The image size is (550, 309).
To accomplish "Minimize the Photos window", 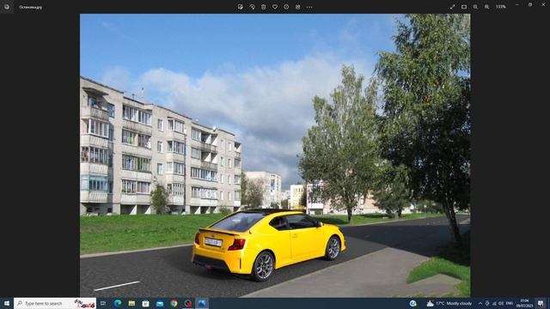I will (517, 4).
